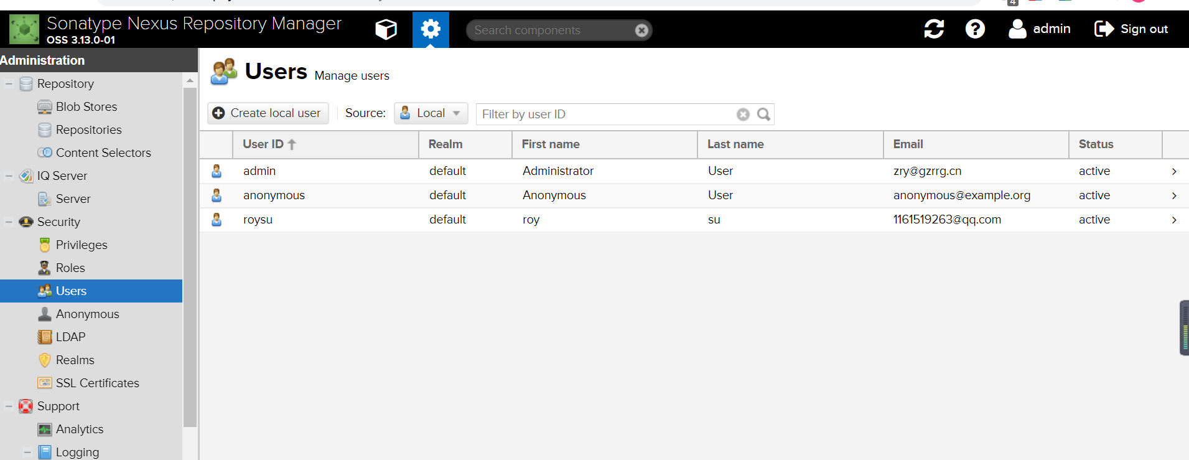The width and height of the screenshot is (1189, 460).
Task: Click the Sign out button
Action: click(x=1131, y=29)
